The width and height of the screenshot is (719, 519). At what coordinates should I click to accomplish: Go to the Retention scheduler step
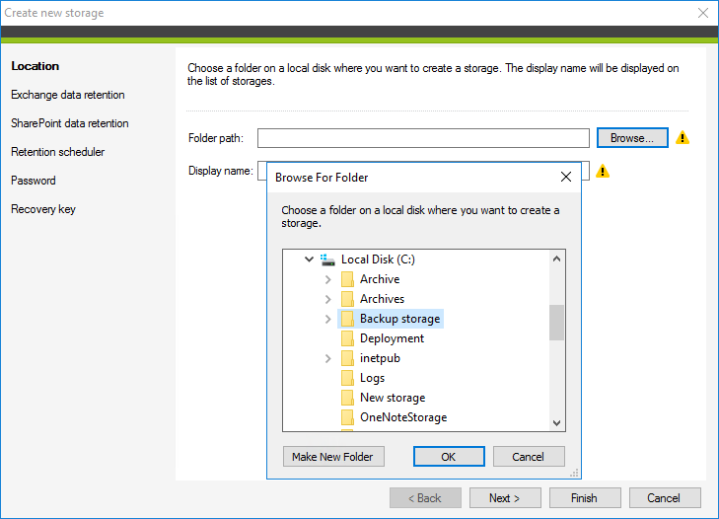coord(57,152)
